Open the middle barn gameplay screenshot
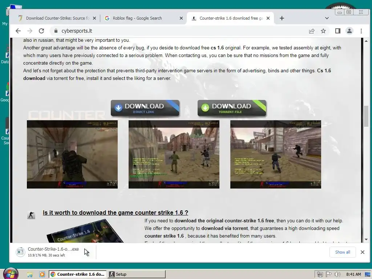372x279 pixels. point(174,154)
